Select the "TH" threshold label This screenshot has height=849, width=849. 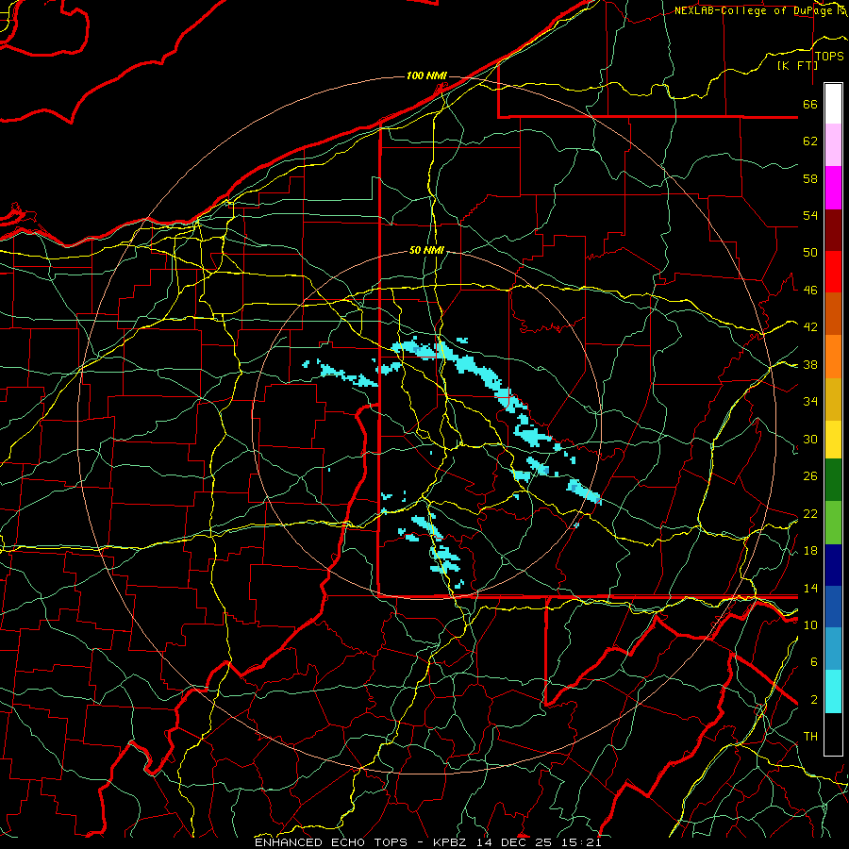click(x=810, y=737)
